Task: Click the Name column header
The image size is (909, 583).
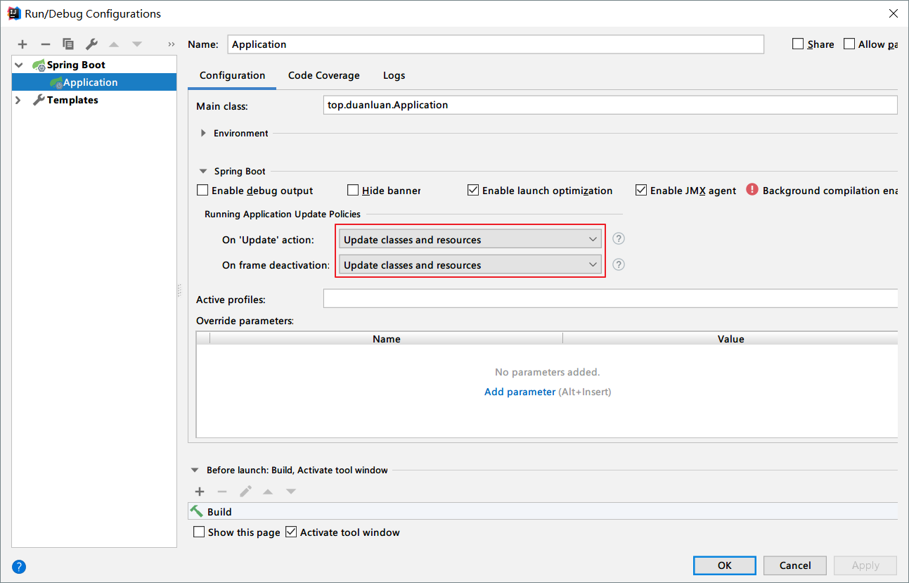Action: [387, 338]
